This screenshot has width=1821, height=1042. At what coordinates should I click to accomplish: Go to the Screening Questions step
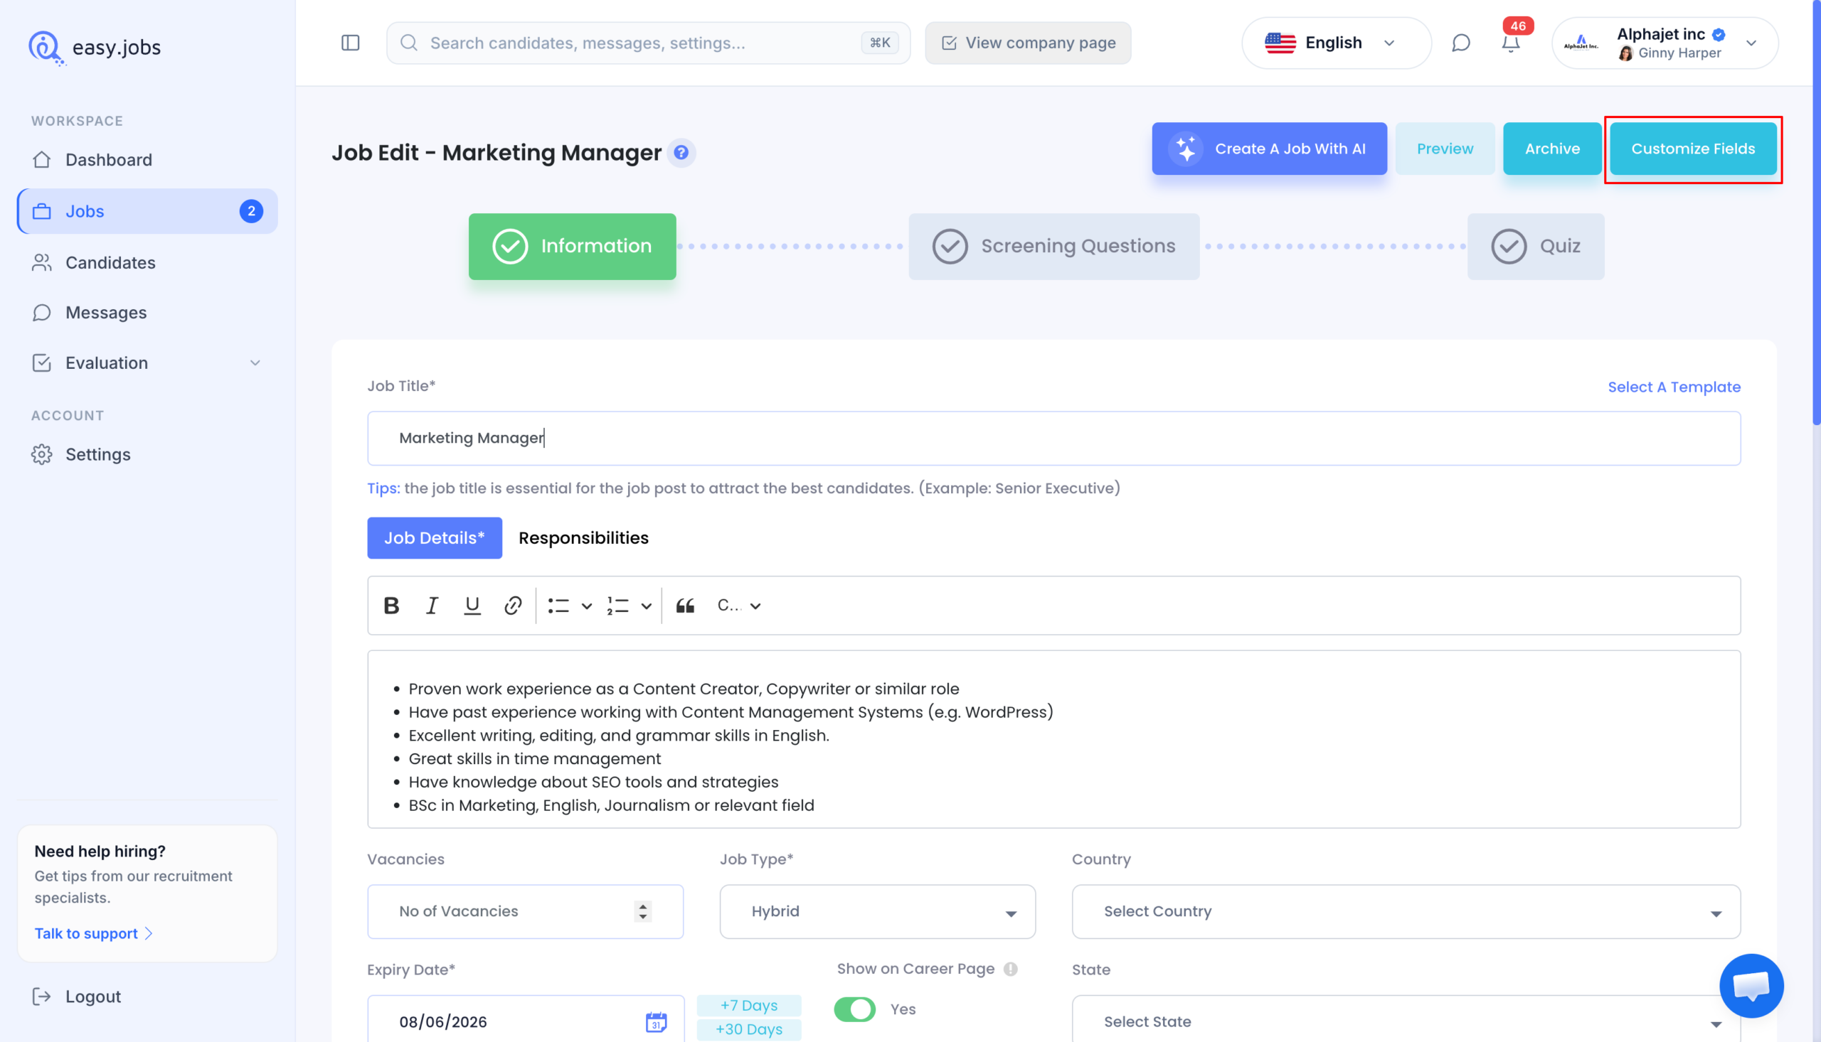[x=1053, y=246]
